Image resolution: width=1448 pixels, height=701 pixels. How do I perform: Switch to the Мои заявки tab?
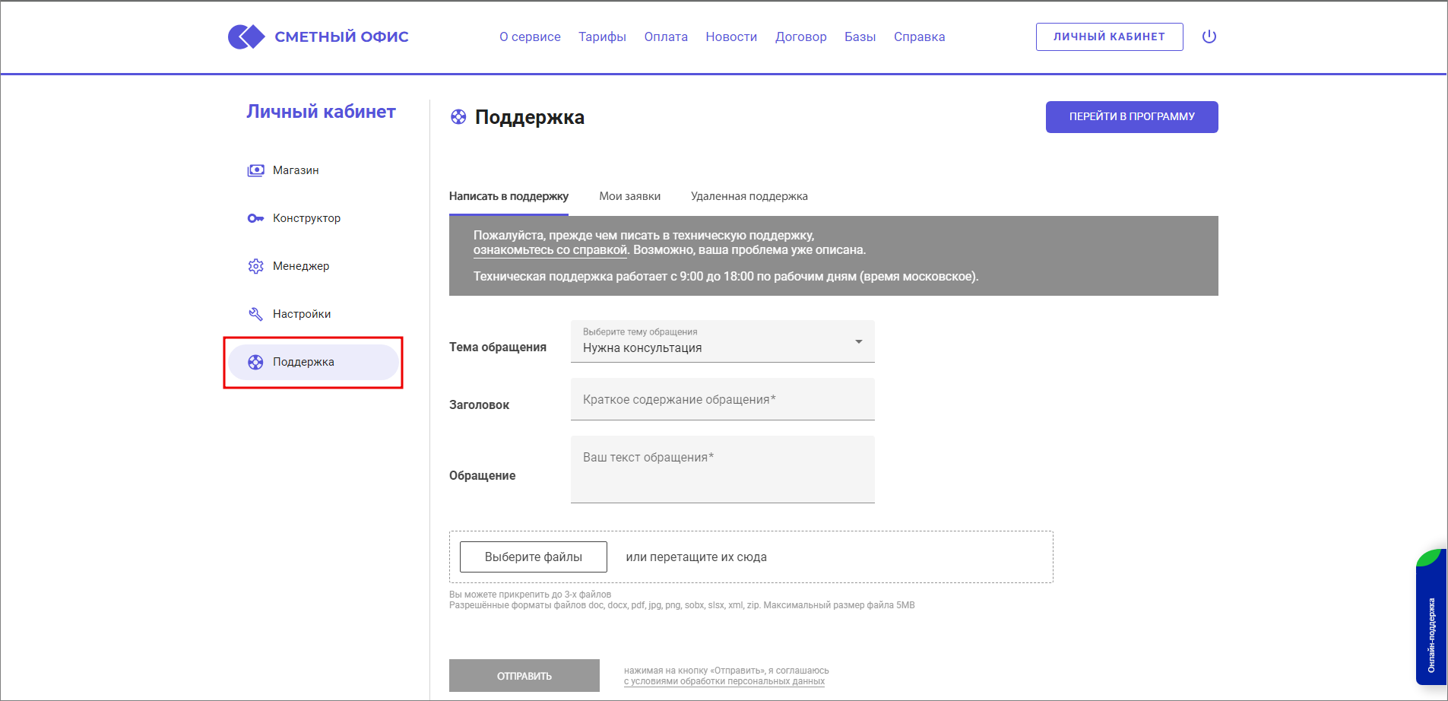coord(629,195)
